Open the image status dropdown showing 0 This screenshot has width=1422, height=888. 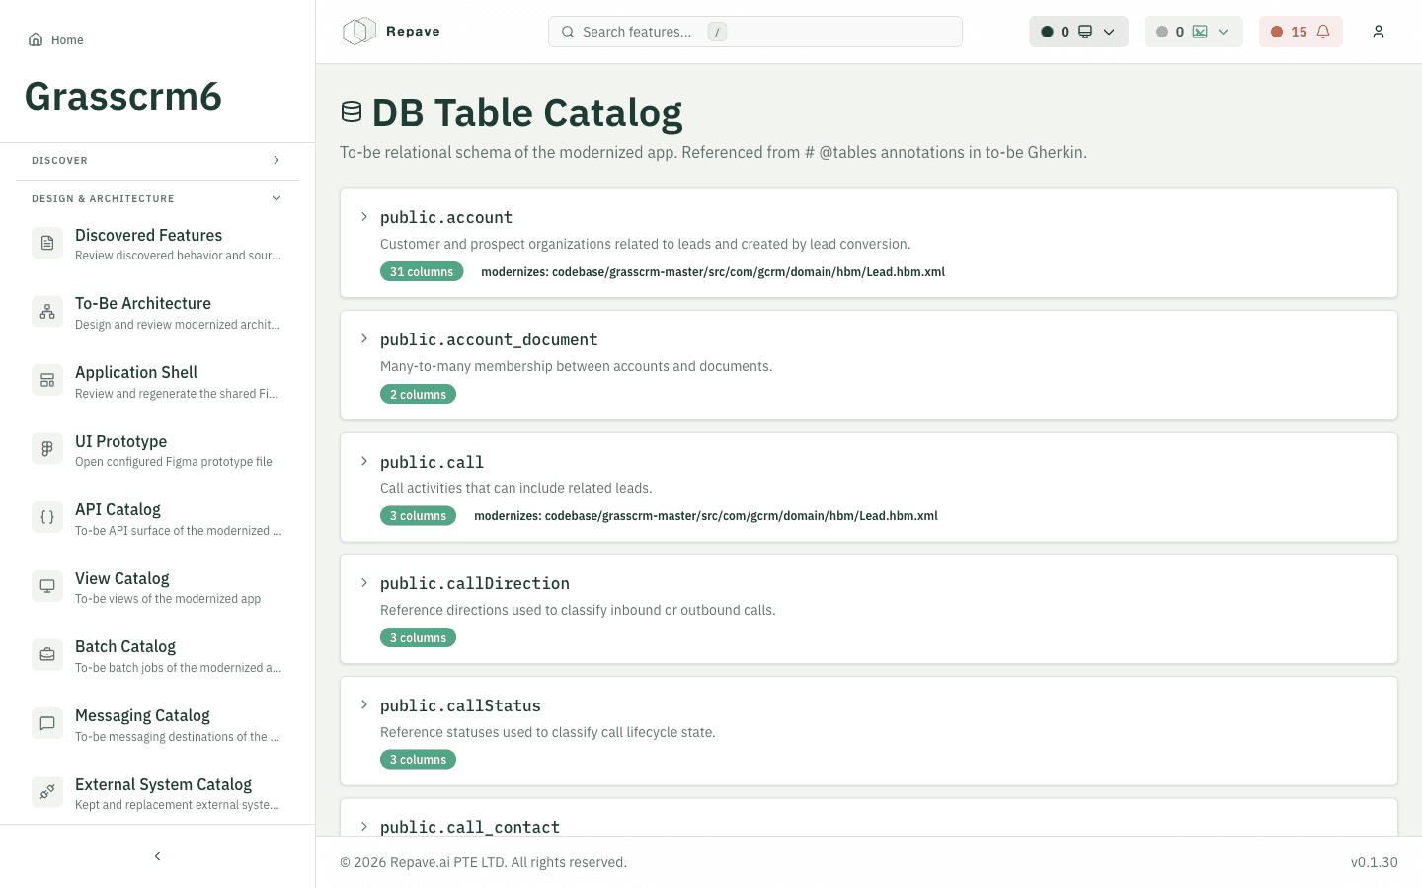[1193, 32]
